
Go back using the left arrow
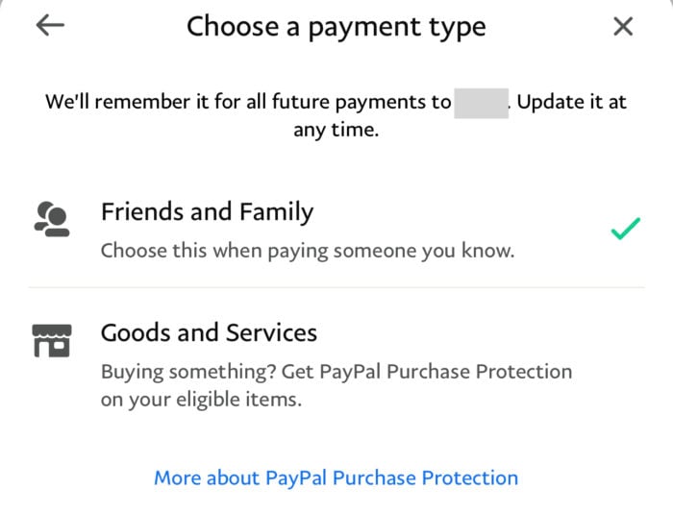50,25
